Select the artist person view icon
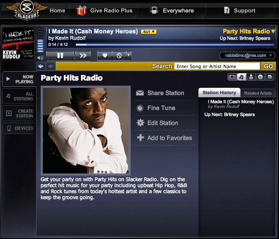 coord(251,77)
